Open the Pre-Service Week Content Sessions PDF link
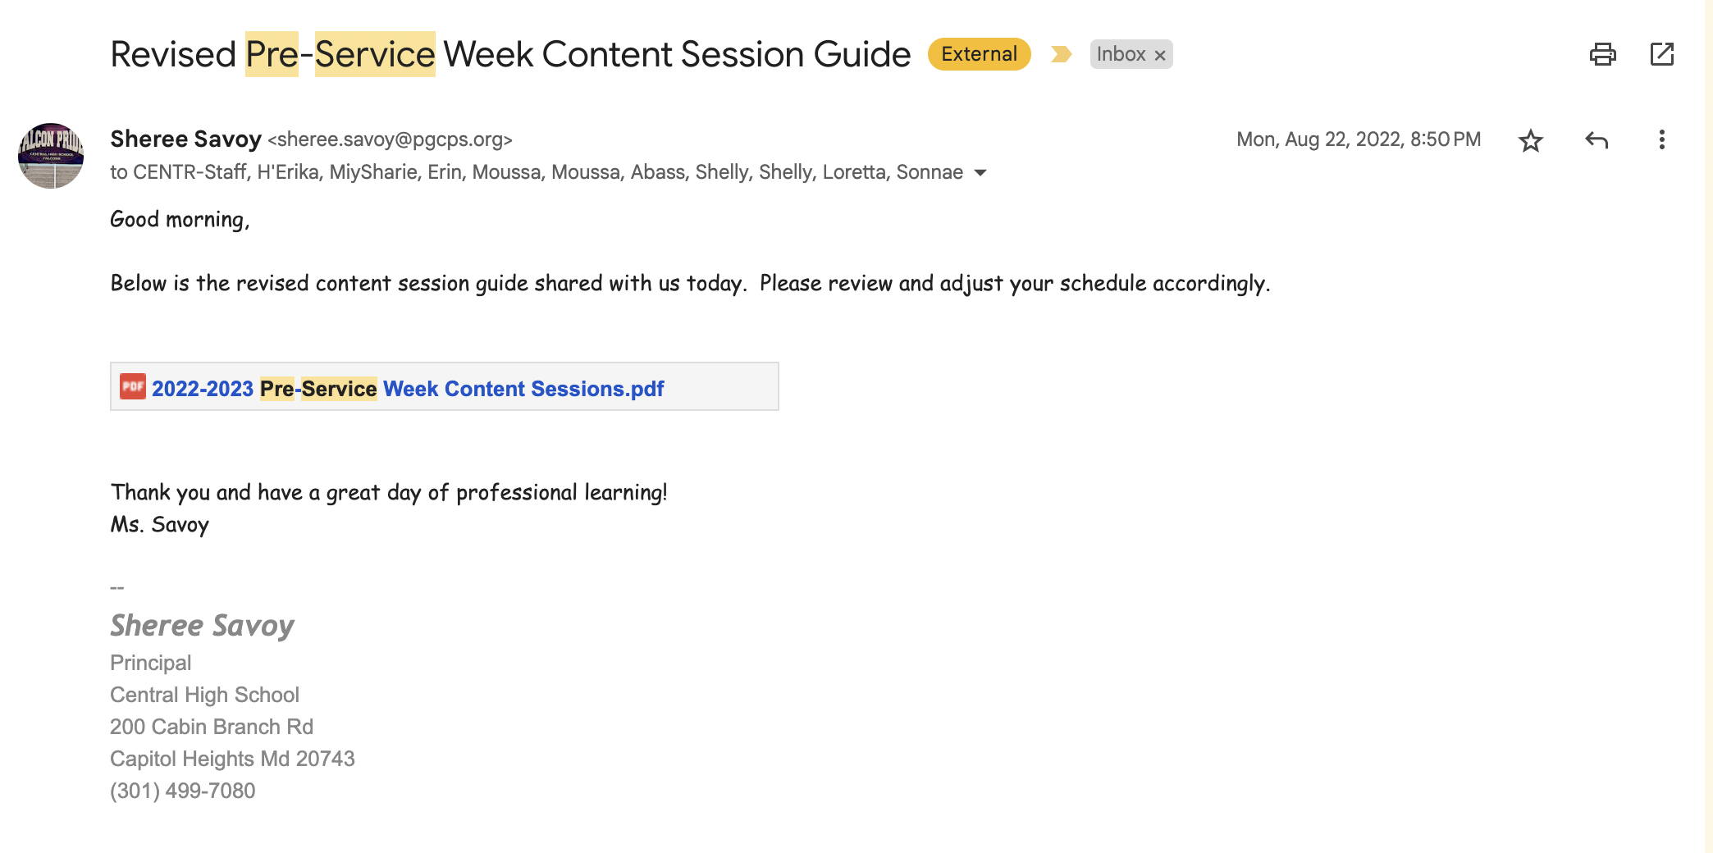The height and width of the screenshot is (853, 1713). pyautogui.click(x=408, y=389)
